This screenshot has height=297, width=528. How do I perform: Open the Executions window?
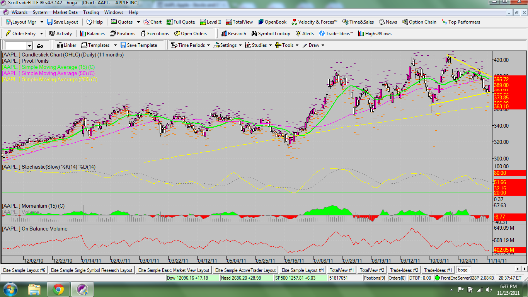click(155, 34)
